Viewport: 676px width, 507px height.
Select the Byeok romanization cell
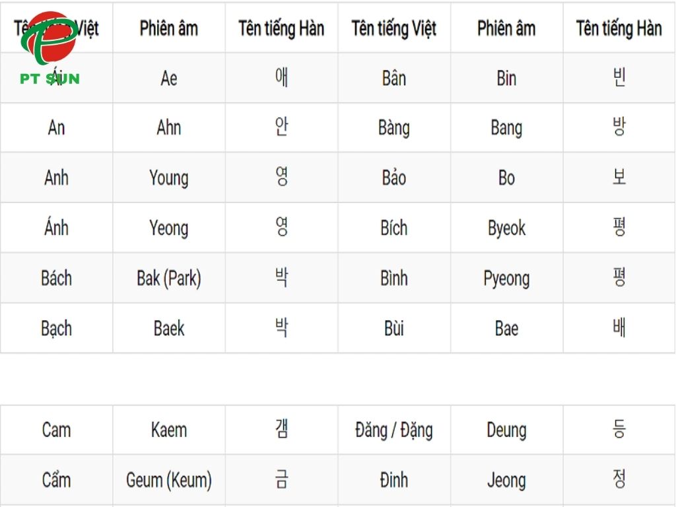(506, 228)
